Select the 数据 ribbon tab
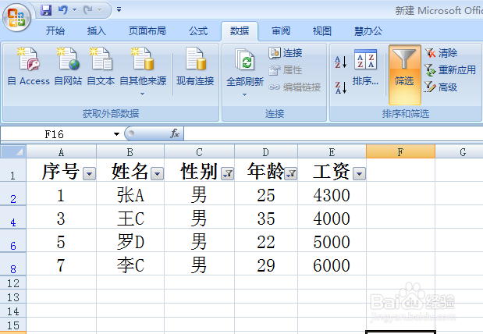The width and height of the screenshot is (483, 334). pyautogui.click(x=240, y=31)
